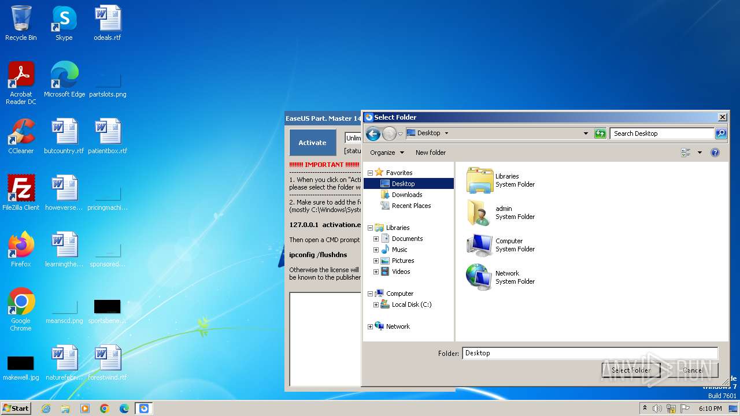Open Windows Explorer from the taskbar
Viewport: 740px width, 416px height.
click(x=65, y=408)
